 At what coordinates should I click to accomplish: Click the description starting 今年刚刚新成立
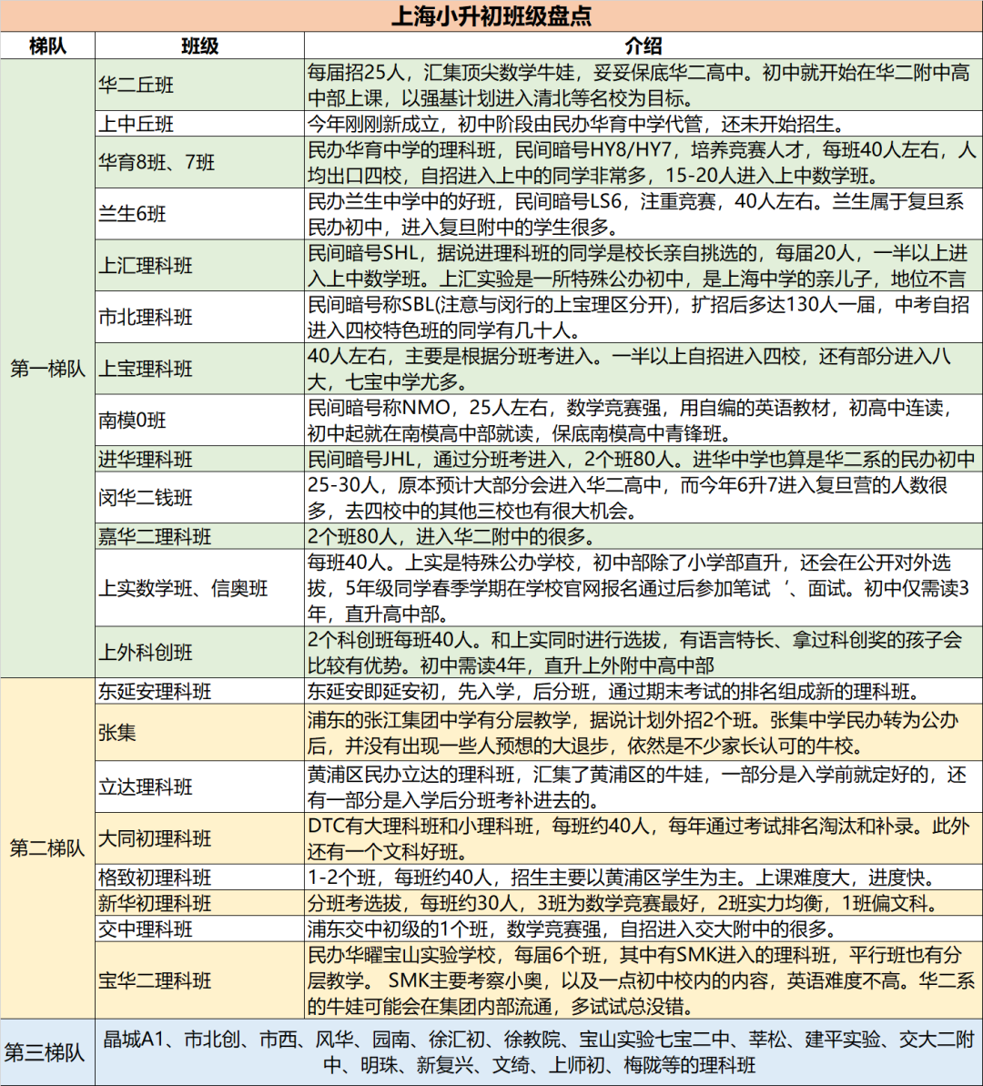pyautogui.click(x=643, y=123)
